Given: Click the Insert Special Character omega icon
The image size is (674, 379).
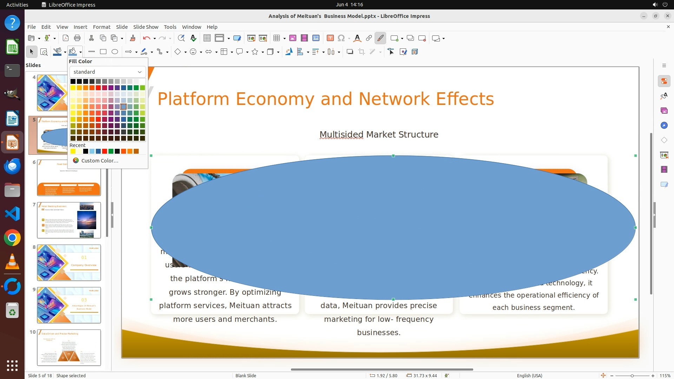Looking at the screenshot, I should coord(341,38).
